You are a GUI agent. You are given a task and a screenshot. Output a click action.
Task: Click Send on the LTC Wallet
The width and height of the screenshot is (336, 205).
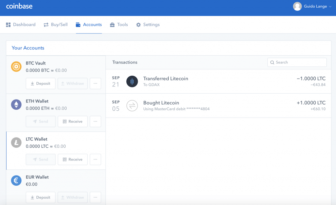click(40, 159)
